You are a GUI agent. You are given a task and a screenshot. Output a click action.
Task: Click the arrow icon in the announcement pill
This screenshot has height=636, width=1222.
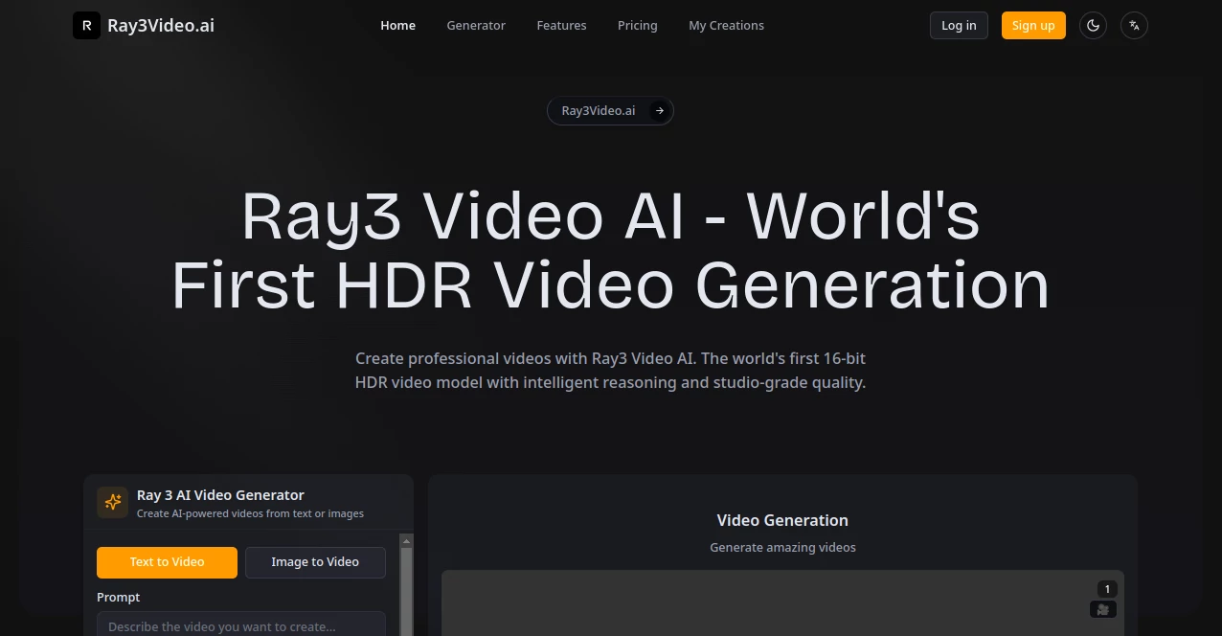(659, 110)
